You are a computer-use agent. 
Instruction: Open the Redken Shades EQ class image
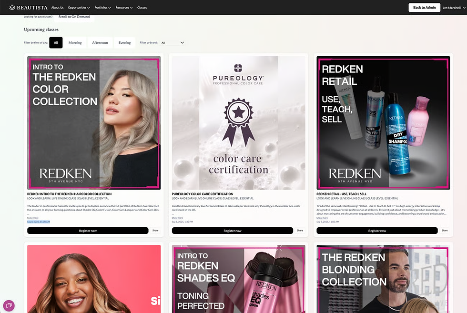click(238, 279)
